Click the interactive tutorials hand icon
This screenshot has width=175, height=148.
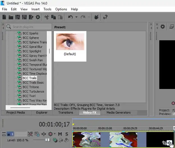pos(96,17)
